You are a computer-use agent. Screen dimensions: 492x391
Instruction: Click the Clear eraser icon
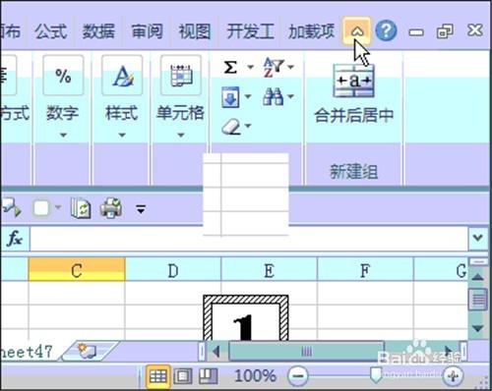click(231, 127)
